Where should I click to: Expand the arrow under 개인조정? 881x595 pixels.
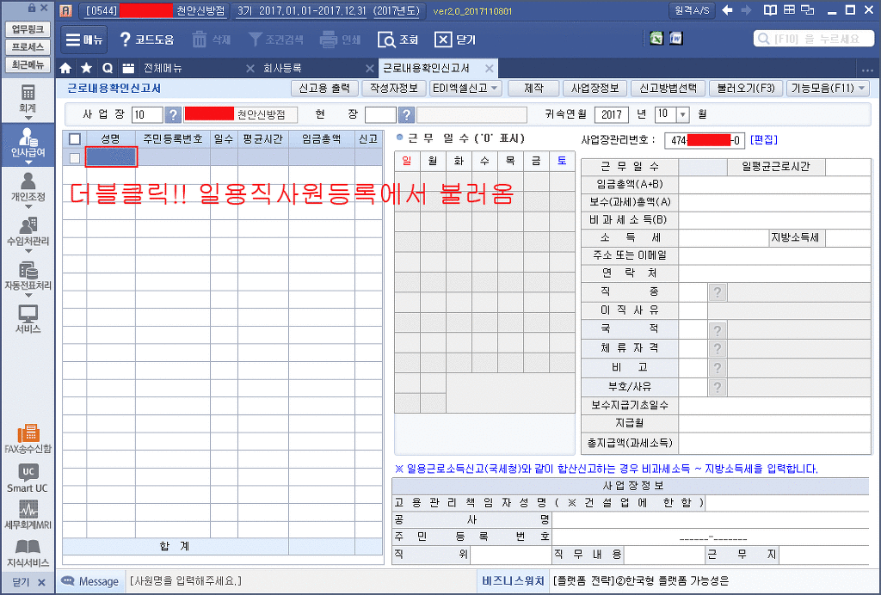(x=28, y=206)
